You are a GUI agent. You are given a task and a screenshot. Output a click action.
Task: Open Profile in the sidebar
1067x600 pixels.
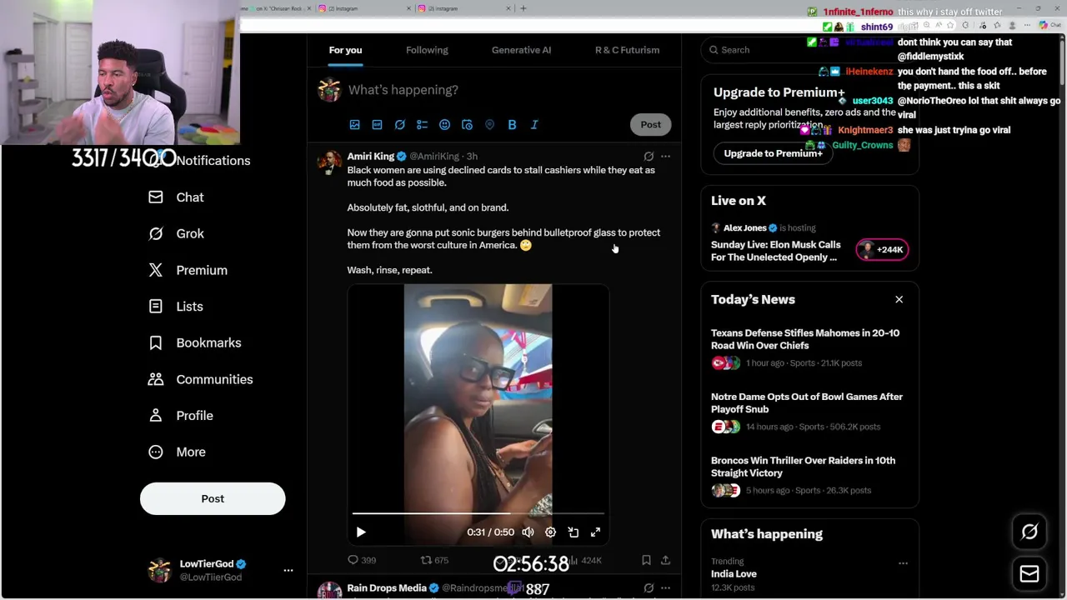[181, 416]
